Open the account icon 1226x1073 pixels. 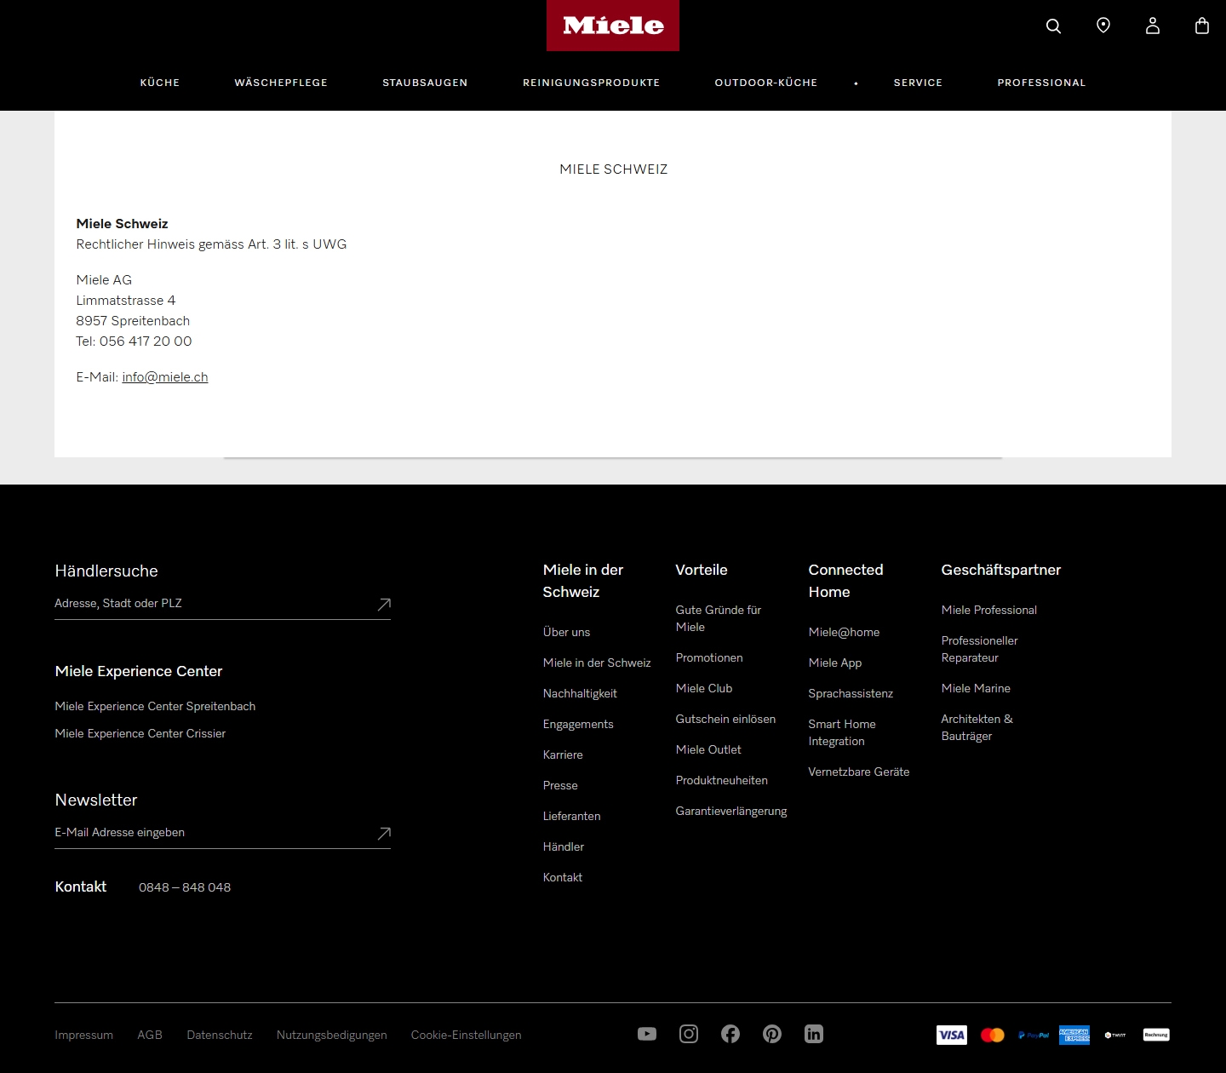tap(1152, 26)
